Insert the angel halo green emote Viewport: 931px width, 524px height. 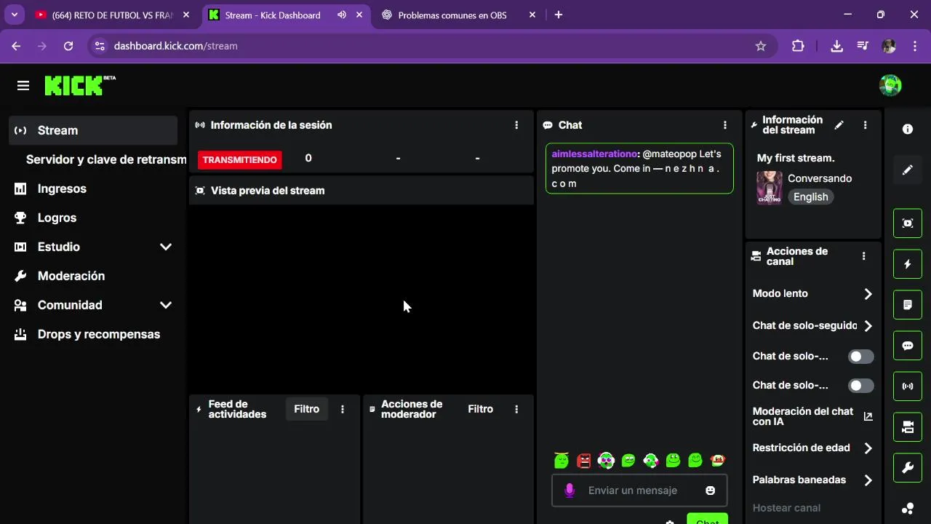click(561, 460)
